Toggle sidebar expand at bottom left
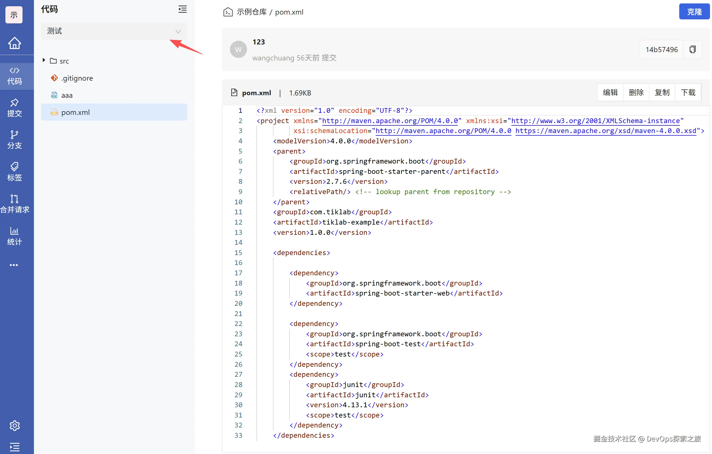 pyautogui.click(x=14, y=447)
